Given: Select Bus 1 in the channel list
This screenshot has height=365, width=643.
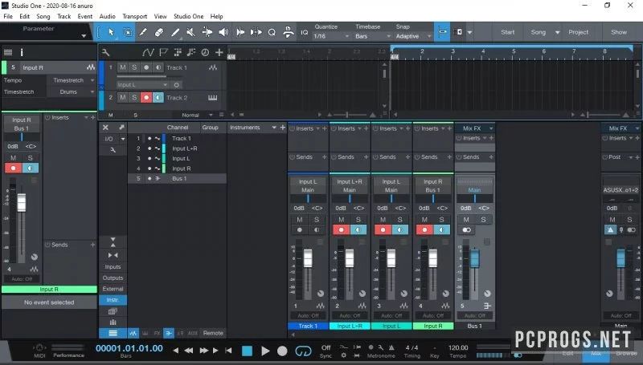Looking at the screenshot, I should tap(177, 178).
